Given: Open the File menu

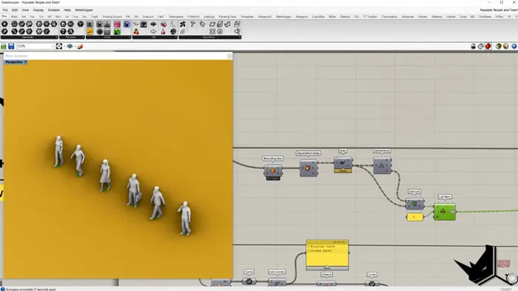Looking at the screenshot, I should point(5,10).
